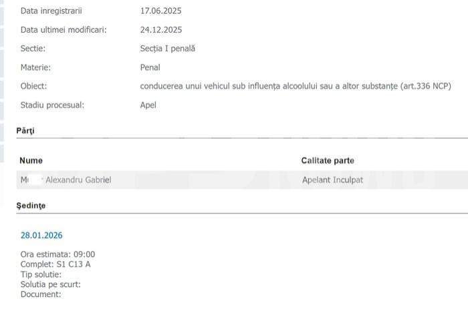Click the Solutia pe scurt label
The height and width of the screenshot is (315, 468).
[51, 284]
